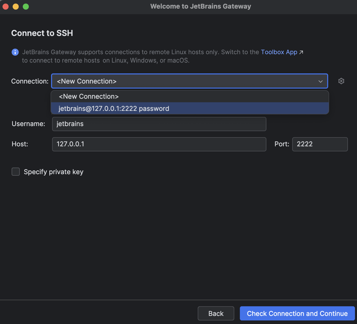Click the Port input field
This screenshot has height=324, width=357.
point(320,144)
